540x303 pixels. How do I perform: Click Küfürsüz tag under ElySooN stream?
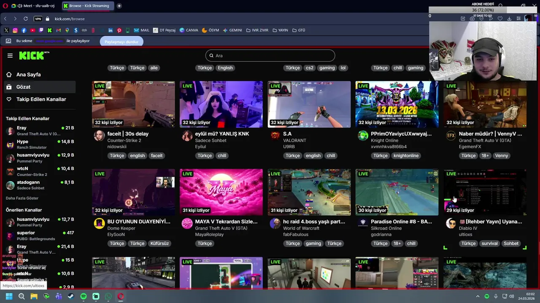(159, 244)
